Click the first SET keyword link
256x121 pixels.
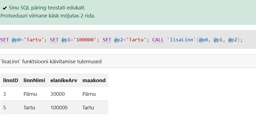pyautogui.click(x=4, y=40)
